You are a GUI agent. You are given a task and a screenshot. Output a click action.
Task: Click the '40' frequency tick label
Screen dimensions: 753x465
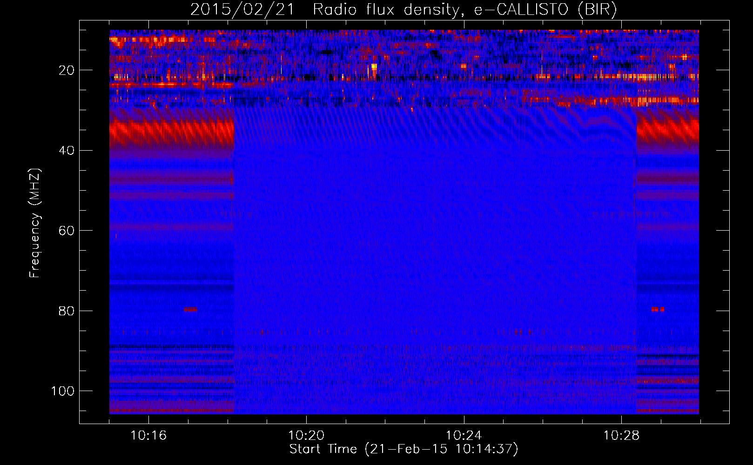[67, 151]
